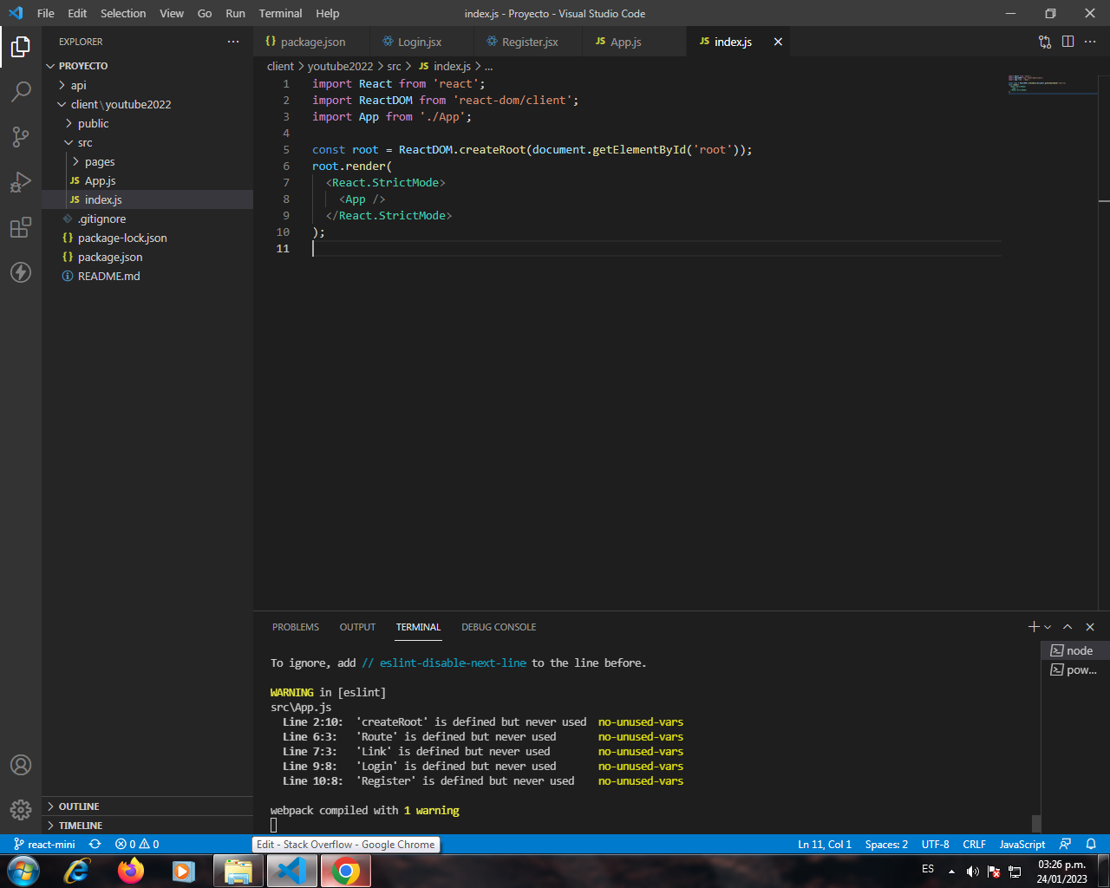1110x888 pixels.
Task: Open the Help menu
Action: 328,13
